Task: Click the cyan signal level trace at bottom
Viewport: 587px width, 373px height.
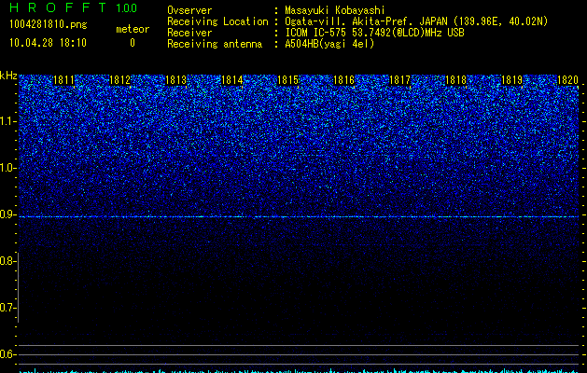Action: [299, 371]
